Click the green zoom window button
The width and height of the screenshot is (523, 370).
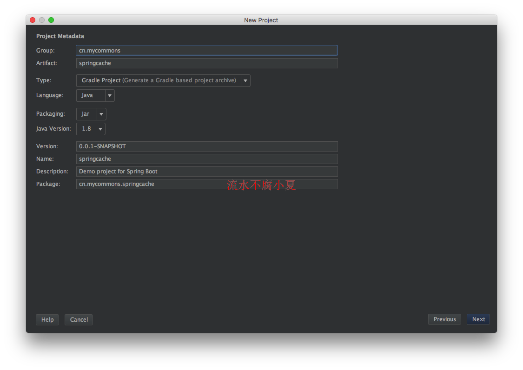click(x=51, y=20)
